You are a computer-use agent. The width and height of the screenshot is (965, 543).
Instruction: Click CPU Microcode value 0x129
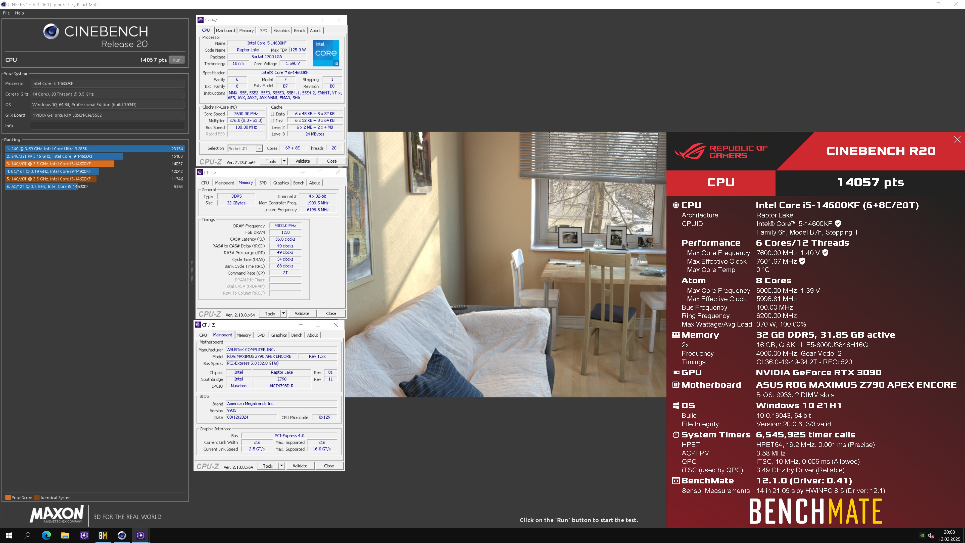pyautogui.click(x=324, y=417)
